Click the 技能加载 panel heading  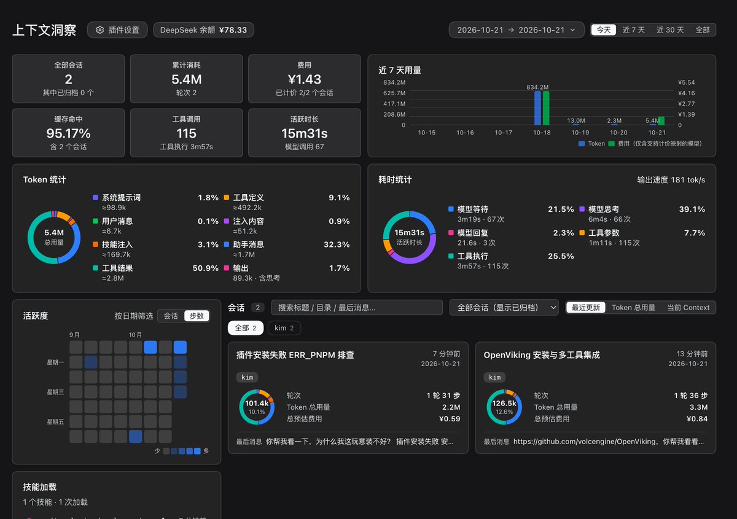coord(40,487)
